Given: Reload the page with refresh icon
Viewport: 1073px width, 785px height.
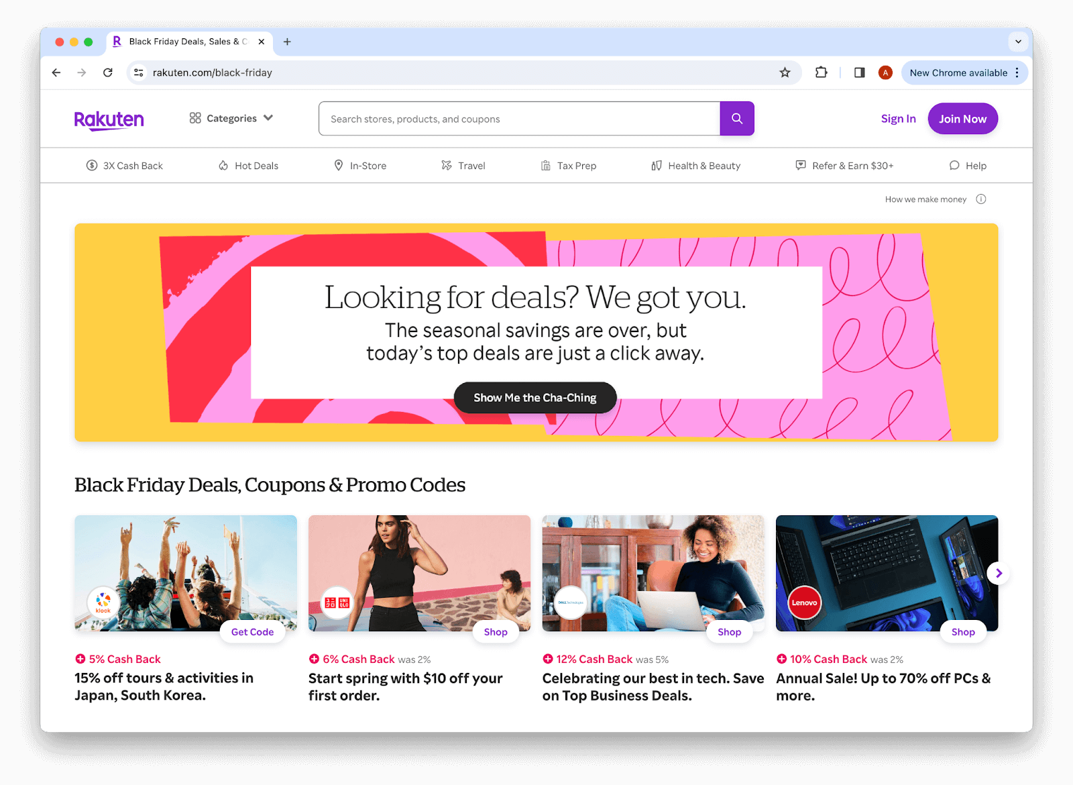Looking at the screenshot, I should 108,72.
